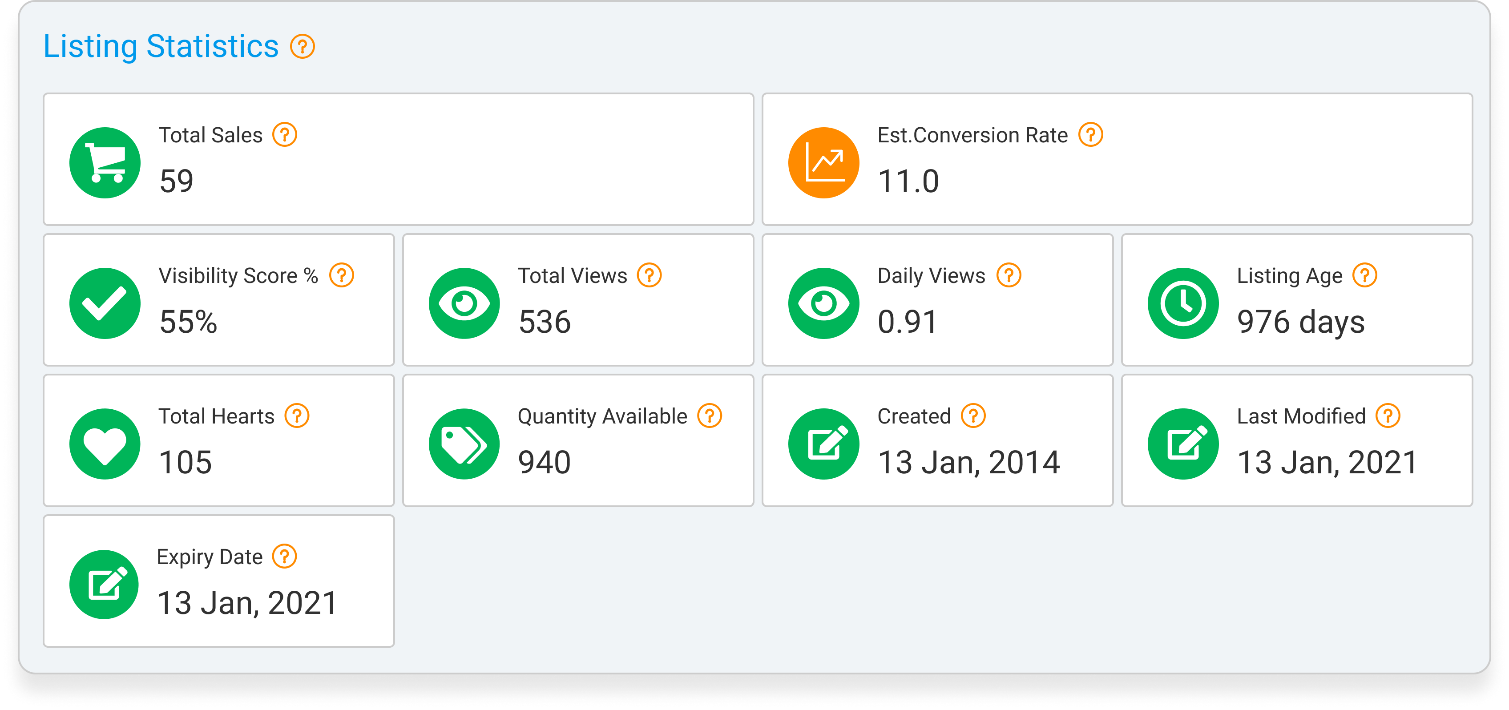Select the daily views value 0.91
Viewport: 1509px width, 710px height.
click(x=908, y=322)
